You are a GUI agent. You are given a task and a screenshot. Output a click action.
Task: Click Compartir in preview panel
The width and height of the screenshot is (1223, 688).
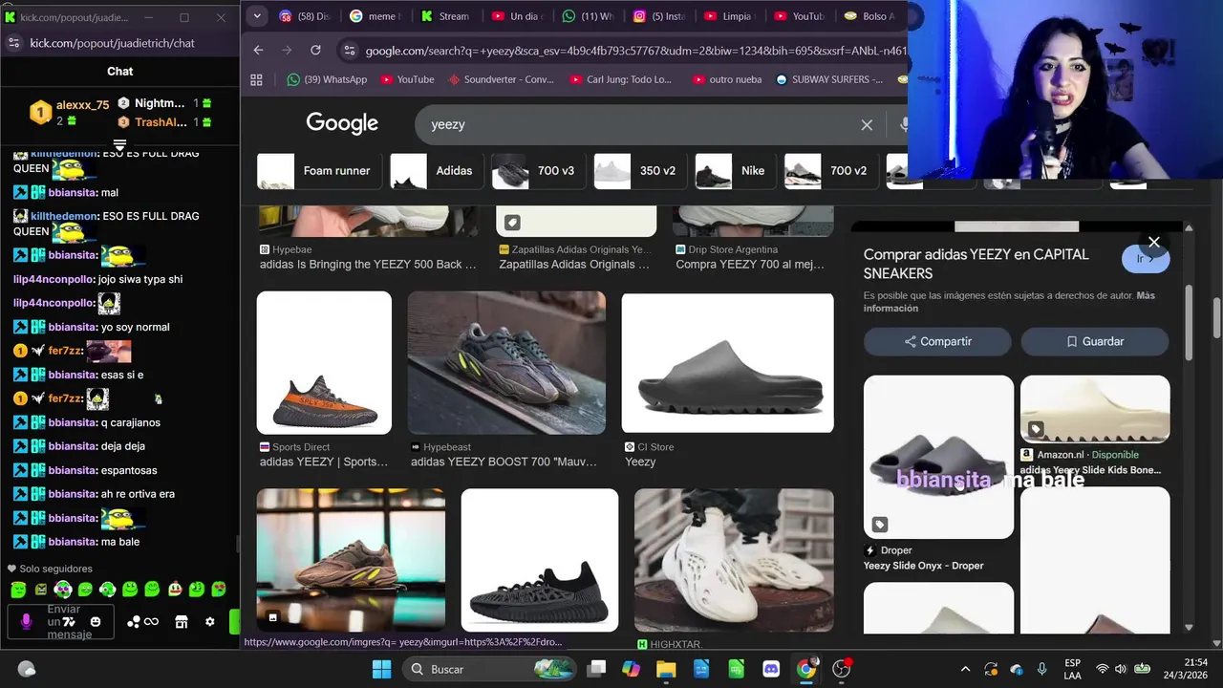coord(937,341)
